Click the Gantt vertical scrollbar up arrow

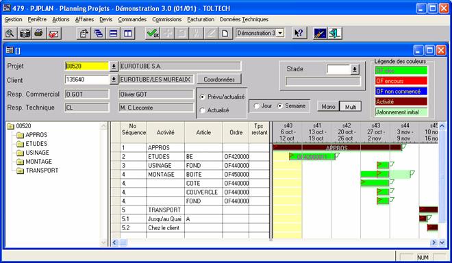(x=442, y=126)
